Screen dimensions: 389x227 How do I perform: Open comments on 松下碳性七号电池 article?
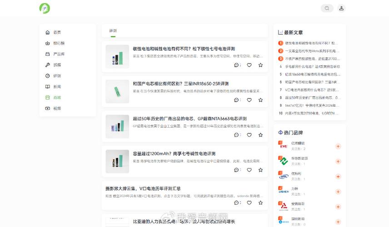pos(237,65)
